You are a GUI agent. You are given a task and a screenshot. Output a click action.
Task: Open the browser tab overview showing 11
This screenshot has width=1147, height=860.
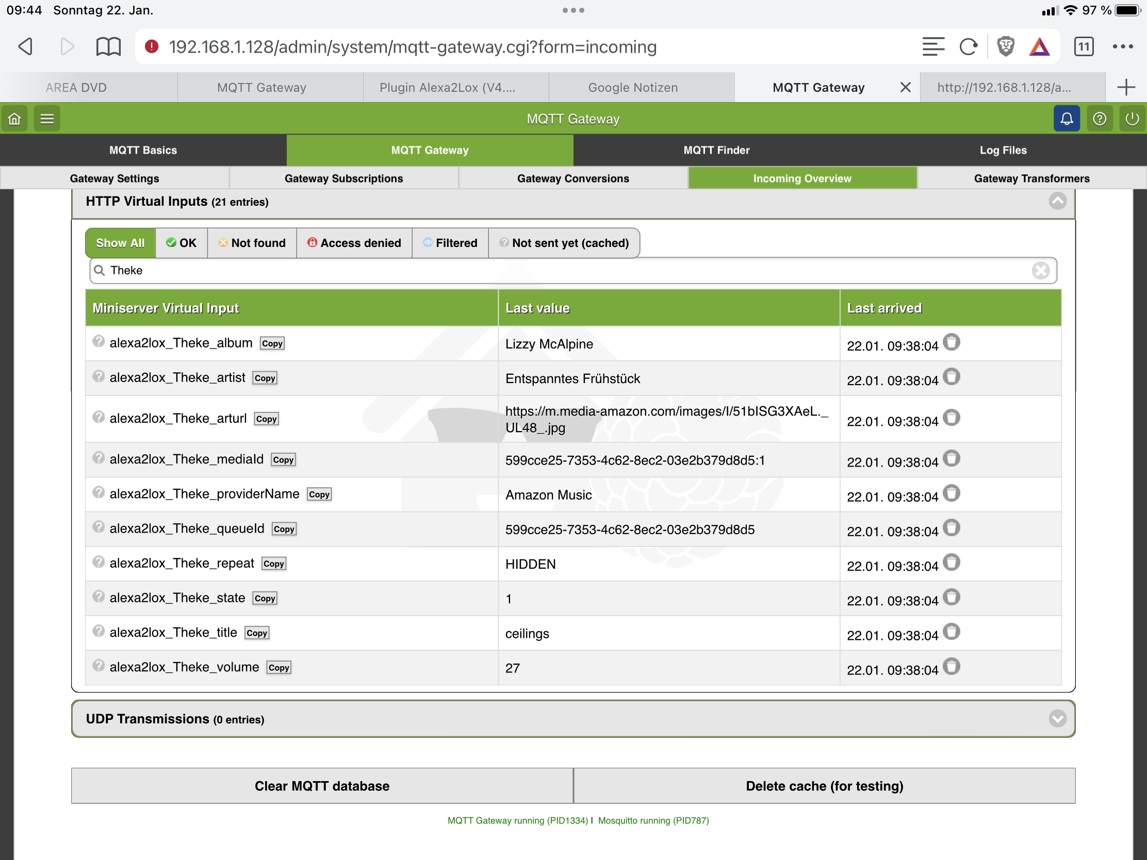point(1083,46)
